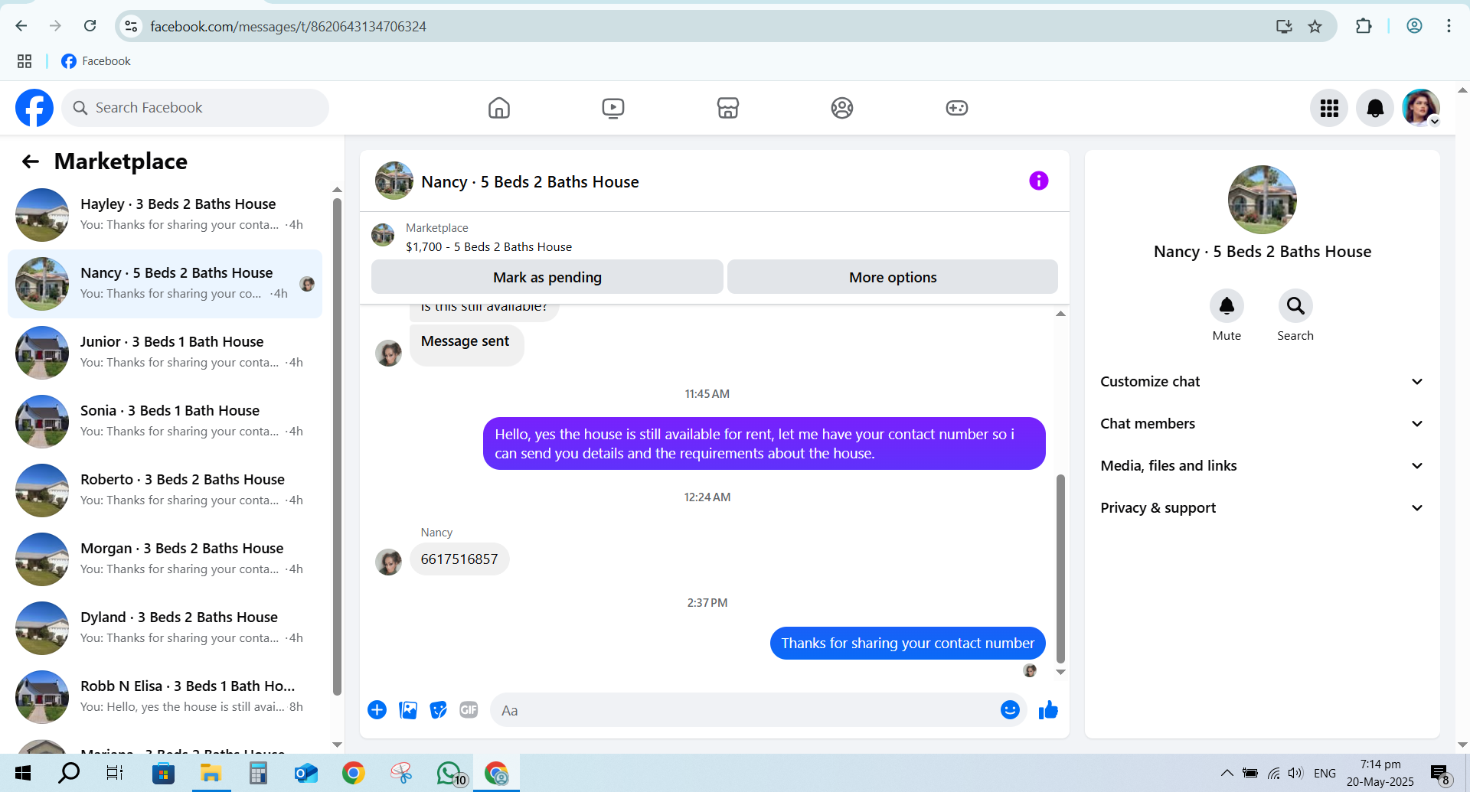The image size is (1470, 792).
Task: Open the Groups icon in top navigation
Action: [x=842, y=108]
